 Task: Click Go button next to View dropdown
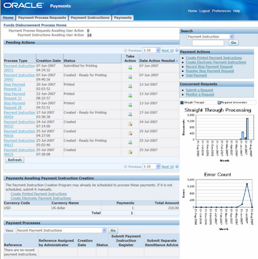tap(113, 231)
